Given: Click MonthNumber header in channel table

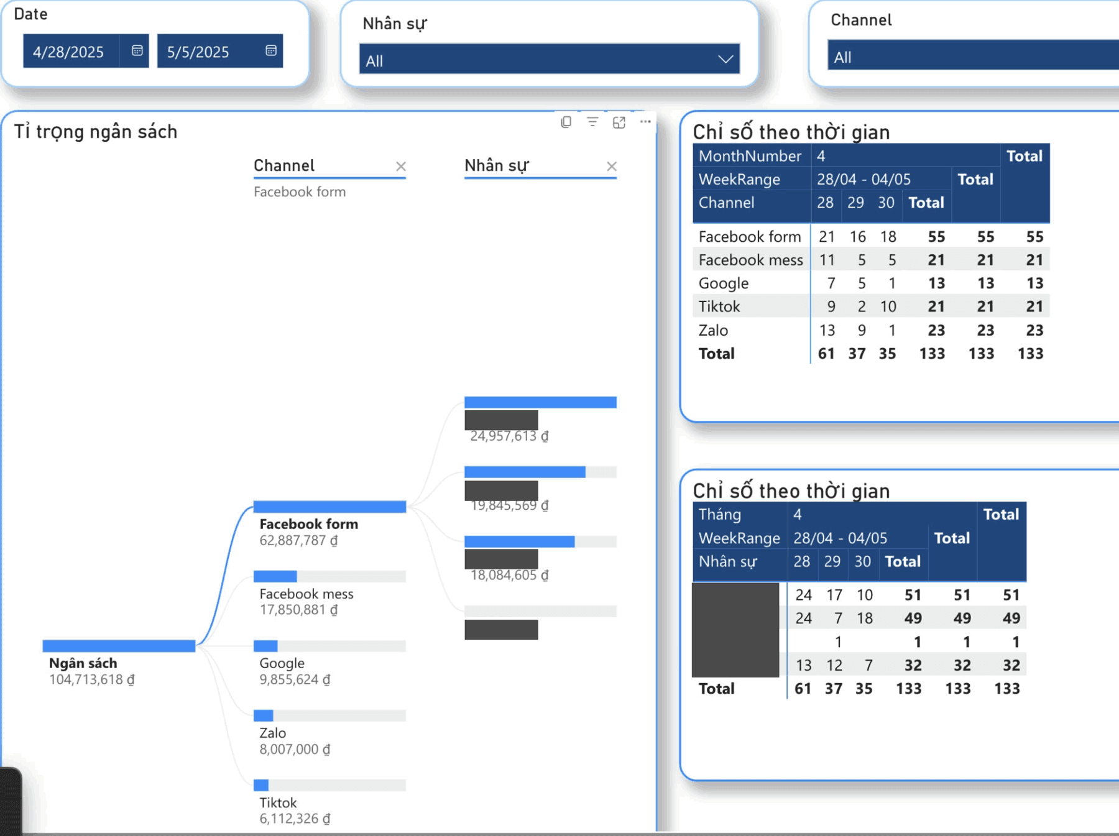Looking at the screenshot, I should click(x=750, y=156).
